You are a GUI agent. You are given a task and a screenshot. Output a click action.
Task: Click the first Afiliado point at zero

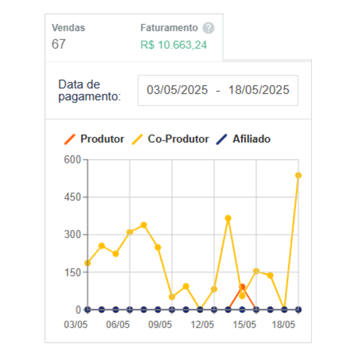[x=88, y=310]
